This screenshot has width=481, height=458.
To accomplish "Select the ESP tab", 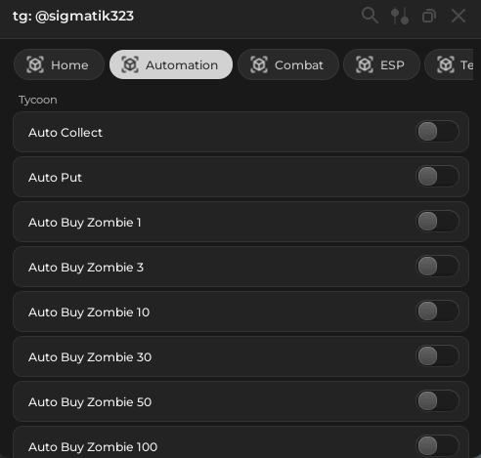I will coord(381,64).
